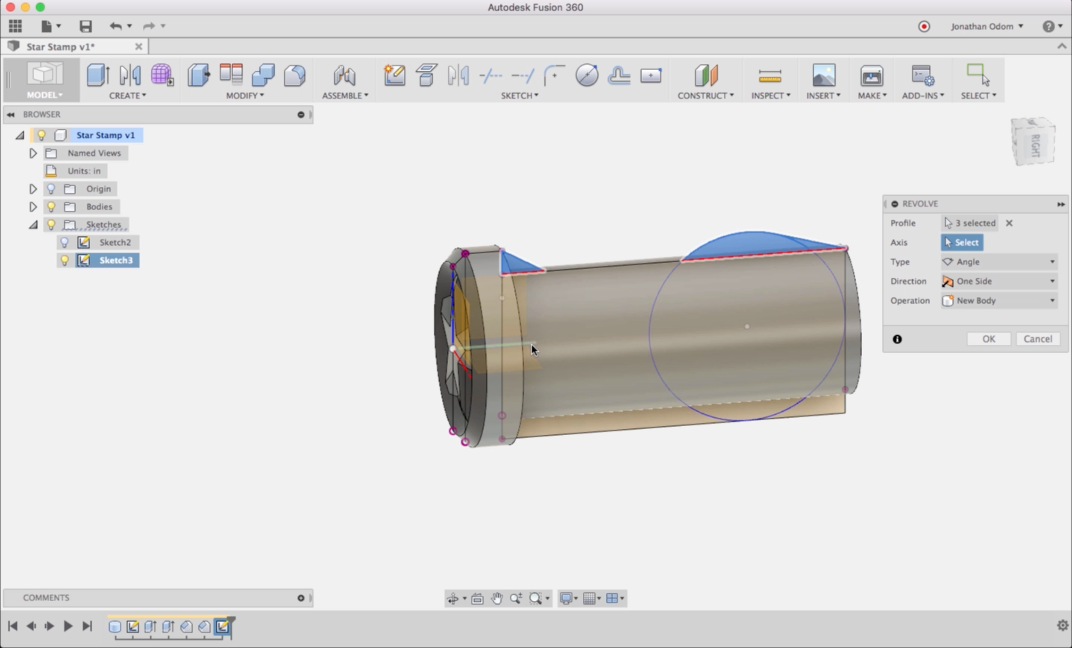The image size is (1072, 648).
Task: Click the Measure tool under Inspect
Action: click(769, 75)
